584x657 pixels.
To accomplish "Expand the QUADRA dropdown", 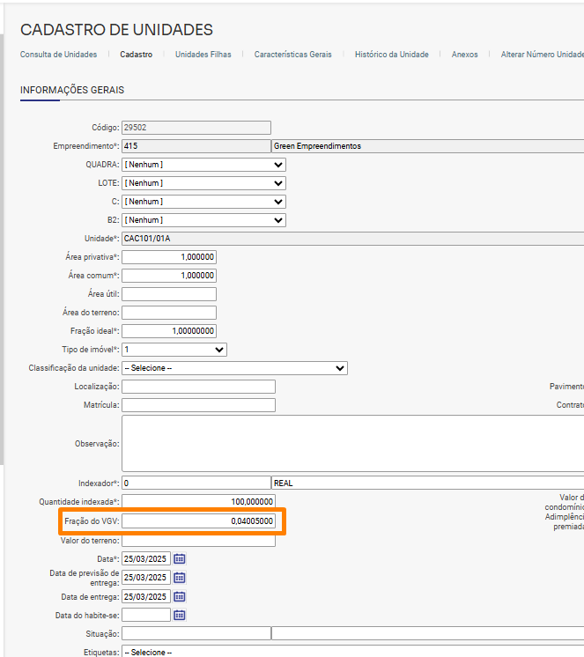I will click(203, 165).
